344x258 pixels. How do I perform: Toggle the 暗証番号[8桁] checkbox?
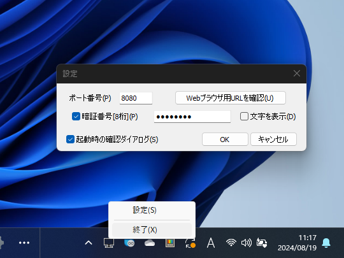[76, 117]
